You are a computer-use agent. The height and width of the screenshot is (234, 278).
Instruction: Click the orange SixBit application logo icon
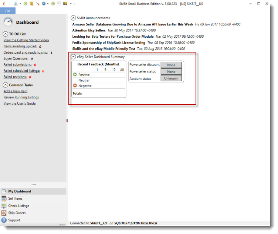coord(4,3)
